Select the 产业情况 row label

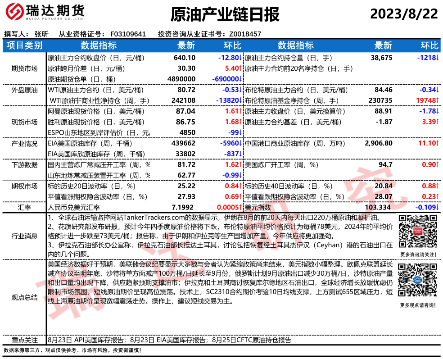pos(24,143)
